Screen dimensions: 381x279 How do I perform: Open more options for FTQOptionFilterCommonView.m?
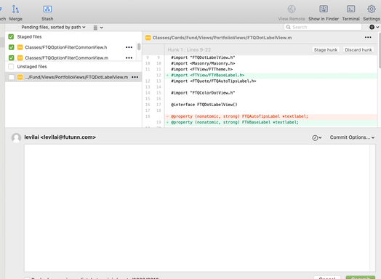[x=129, y=58]
